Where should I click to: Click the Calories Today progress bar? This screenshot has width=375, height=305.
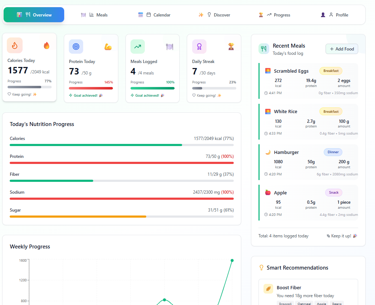[x=29, y=87]
